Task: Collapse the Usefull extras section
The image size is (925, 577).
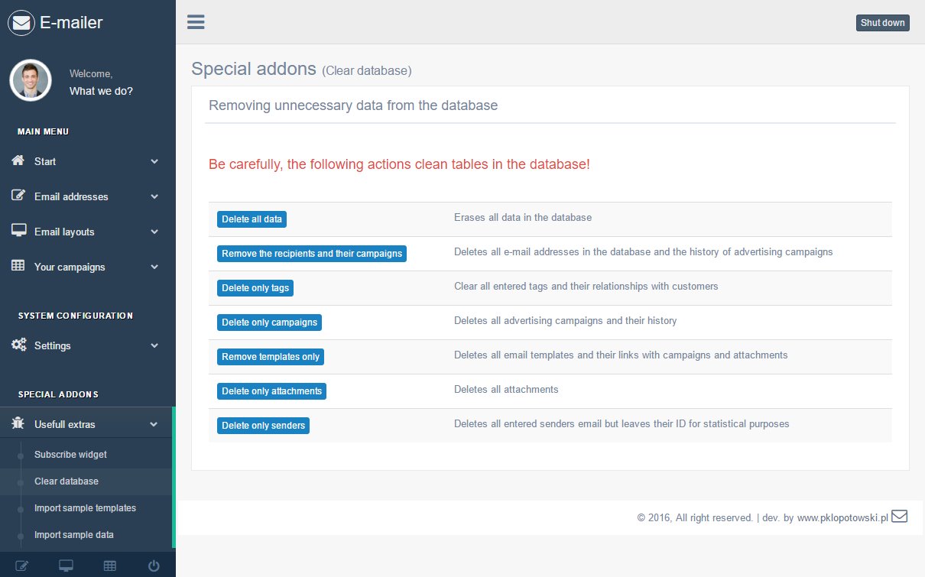Action: click(154, 424)
